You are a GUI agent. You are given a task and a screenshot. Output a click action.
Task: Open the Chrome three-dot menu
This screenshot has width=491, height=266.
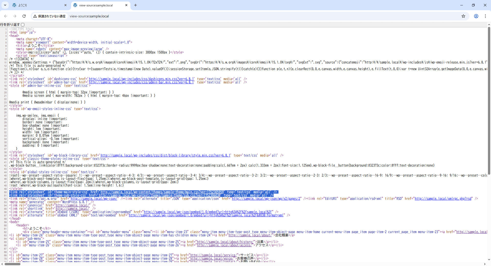485,16
